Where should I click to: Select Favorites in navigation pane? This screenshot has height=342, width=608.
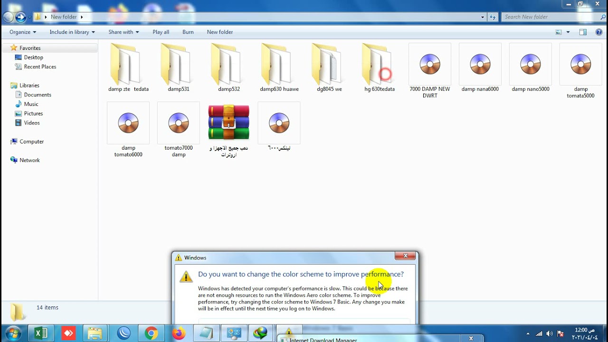click(x=30, y=48)
